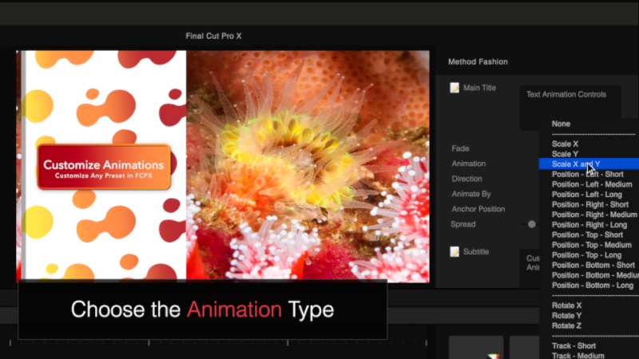The height and width of the screenshot is (359, 639).
Task: Select the Subtitle section label
Action: tap(476, 252)
